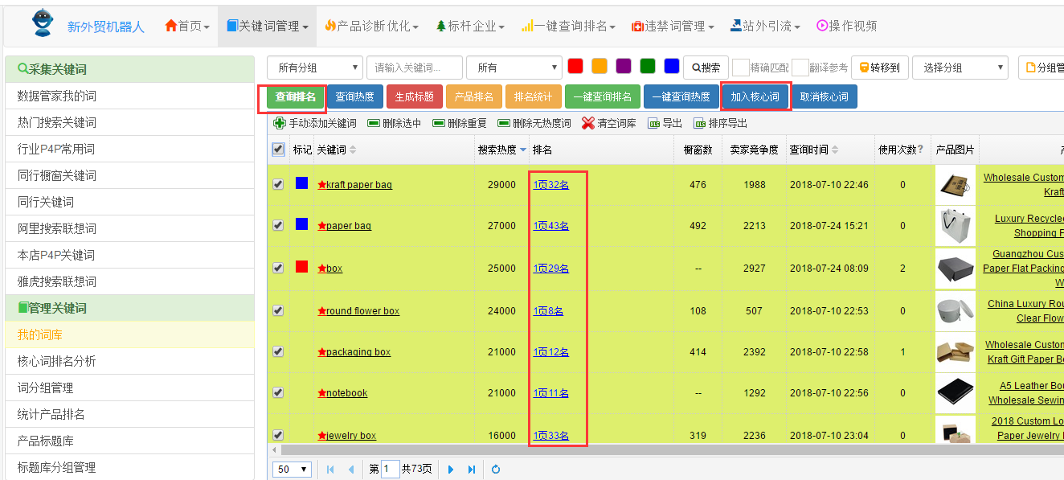Open the 一键查询排名 top menu
Image resolution: width=1064 pixels, height=480 pixels.
pyautogui.click(x=568, y=27)
